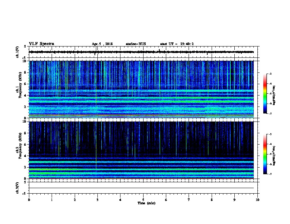The width and height of the screenshot is (290, 224).
Task: Click the date text 'Apr. 5 , 2018'
Action: (x=102, y=44)
